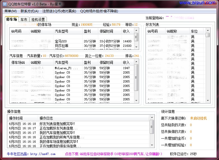This screenshot has width=219, height=160.
Task: Click 33小时57分钟 stay time cell
Action: pyautogui.click(x=109, y=41)
